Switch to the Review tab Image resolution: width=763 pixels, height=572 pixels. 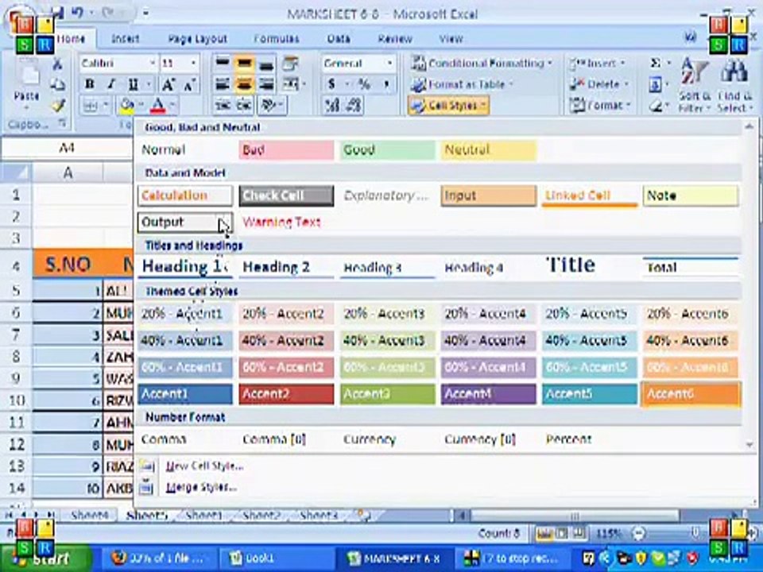pos(395,38)
